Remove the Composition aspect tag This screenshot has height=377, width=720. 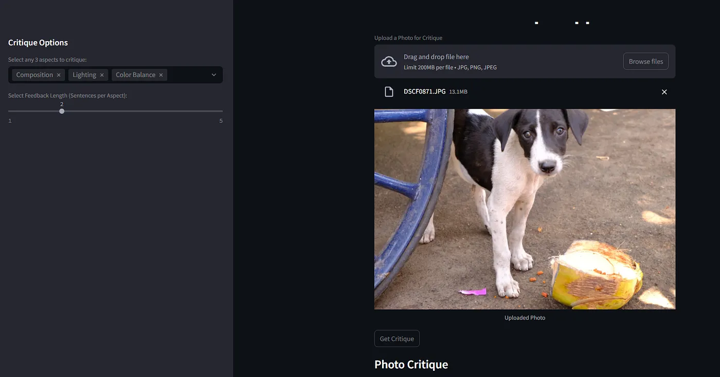tap(58, 74)
